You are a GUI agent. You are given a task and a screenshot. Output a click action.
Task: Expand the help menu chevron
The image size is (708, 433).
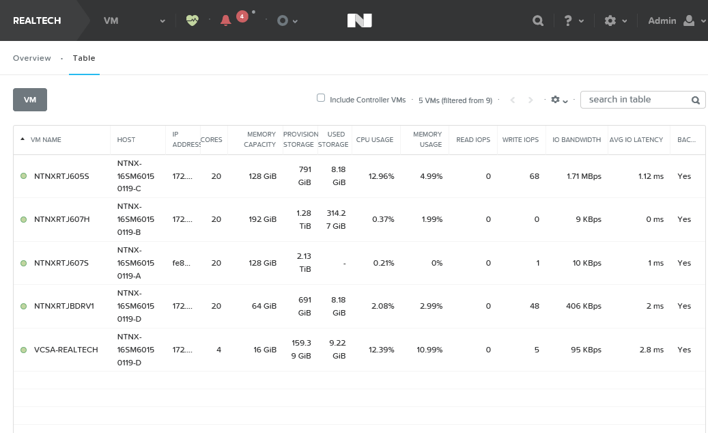(581, 21)
